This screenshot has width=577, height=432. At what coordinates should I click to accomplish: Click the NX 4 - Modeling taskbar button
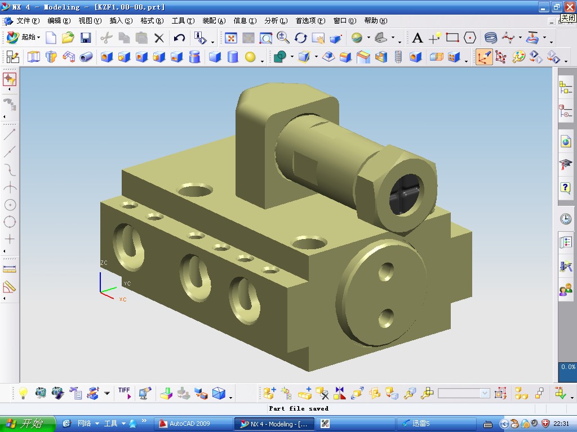coord(274,424)
